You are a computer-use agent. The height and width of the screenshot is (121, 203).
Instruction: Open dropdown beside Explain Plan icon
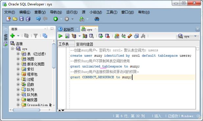point(79,36)
